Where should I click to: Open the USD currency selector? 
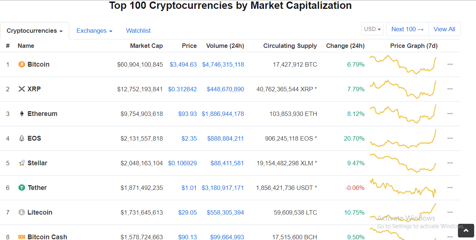click(x=372, y=29)
